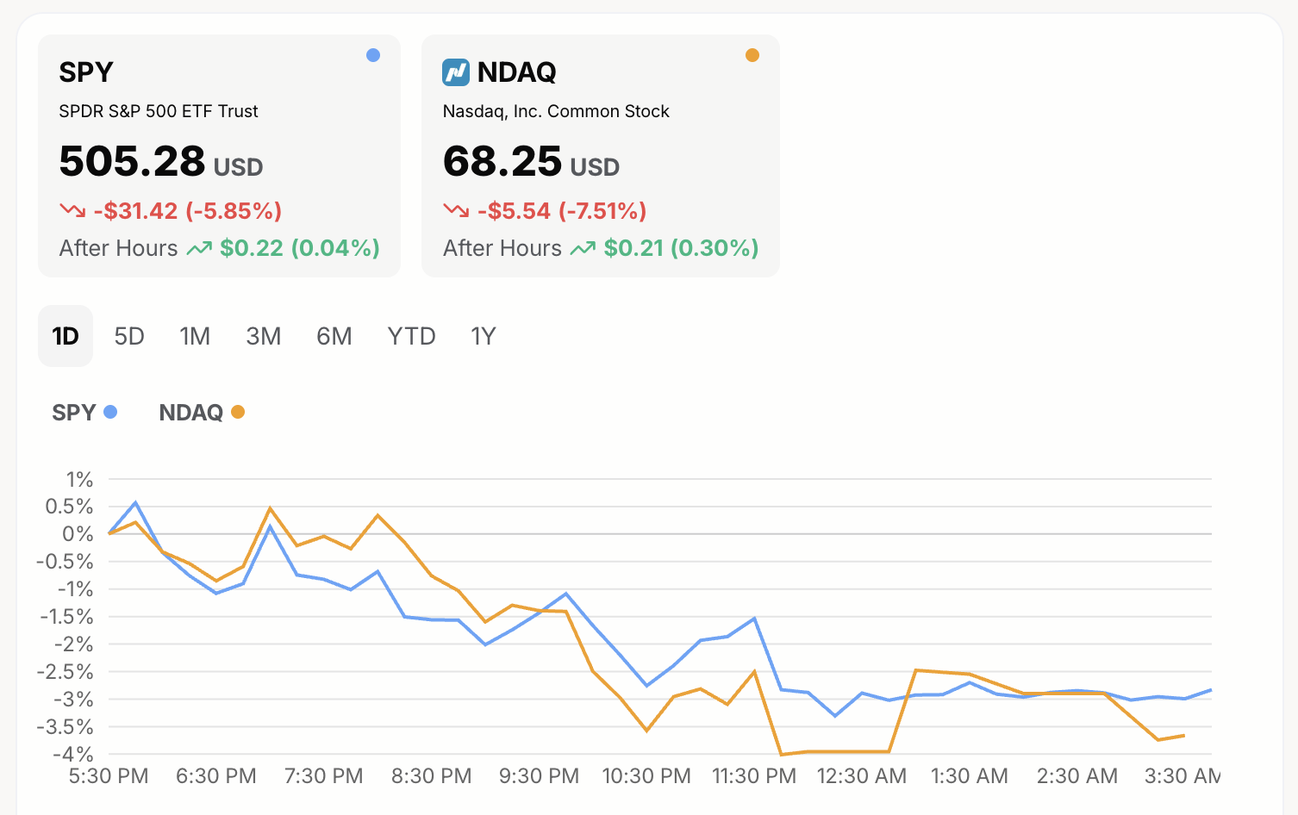Click the orange dot on NDAQ card
The width and height of the screenshot is (1298, 815).
(752, 55)
